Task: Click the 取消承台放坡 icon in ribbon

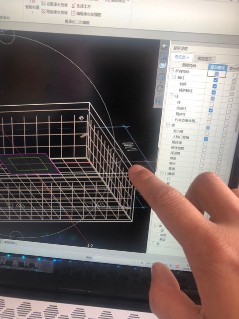Action: [43, 11]
